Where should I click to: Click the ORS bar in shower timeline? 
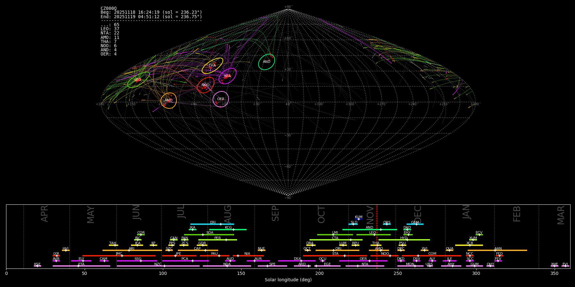click(387, 224)
